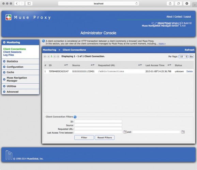Click the localhost address bar

pos(98,4)
